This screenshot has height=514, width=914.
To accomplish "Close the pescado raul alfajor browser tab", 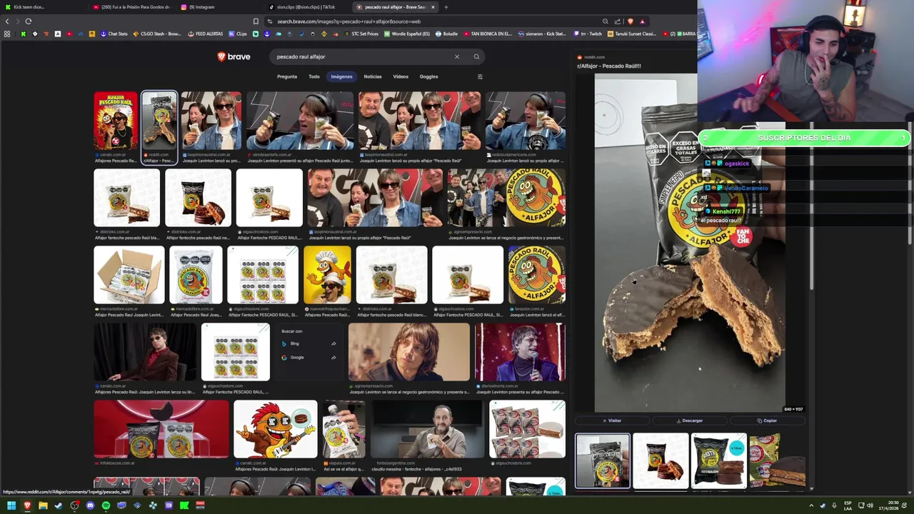I will tap(433, 7).
